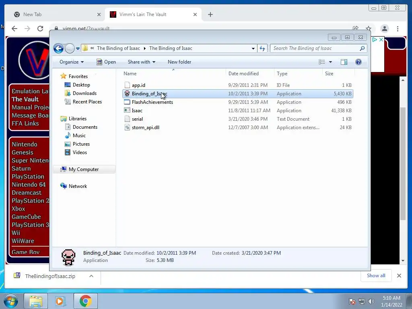Open the Pictures library
The width and height of the screenshot is (412, 309).
(81, 144)
